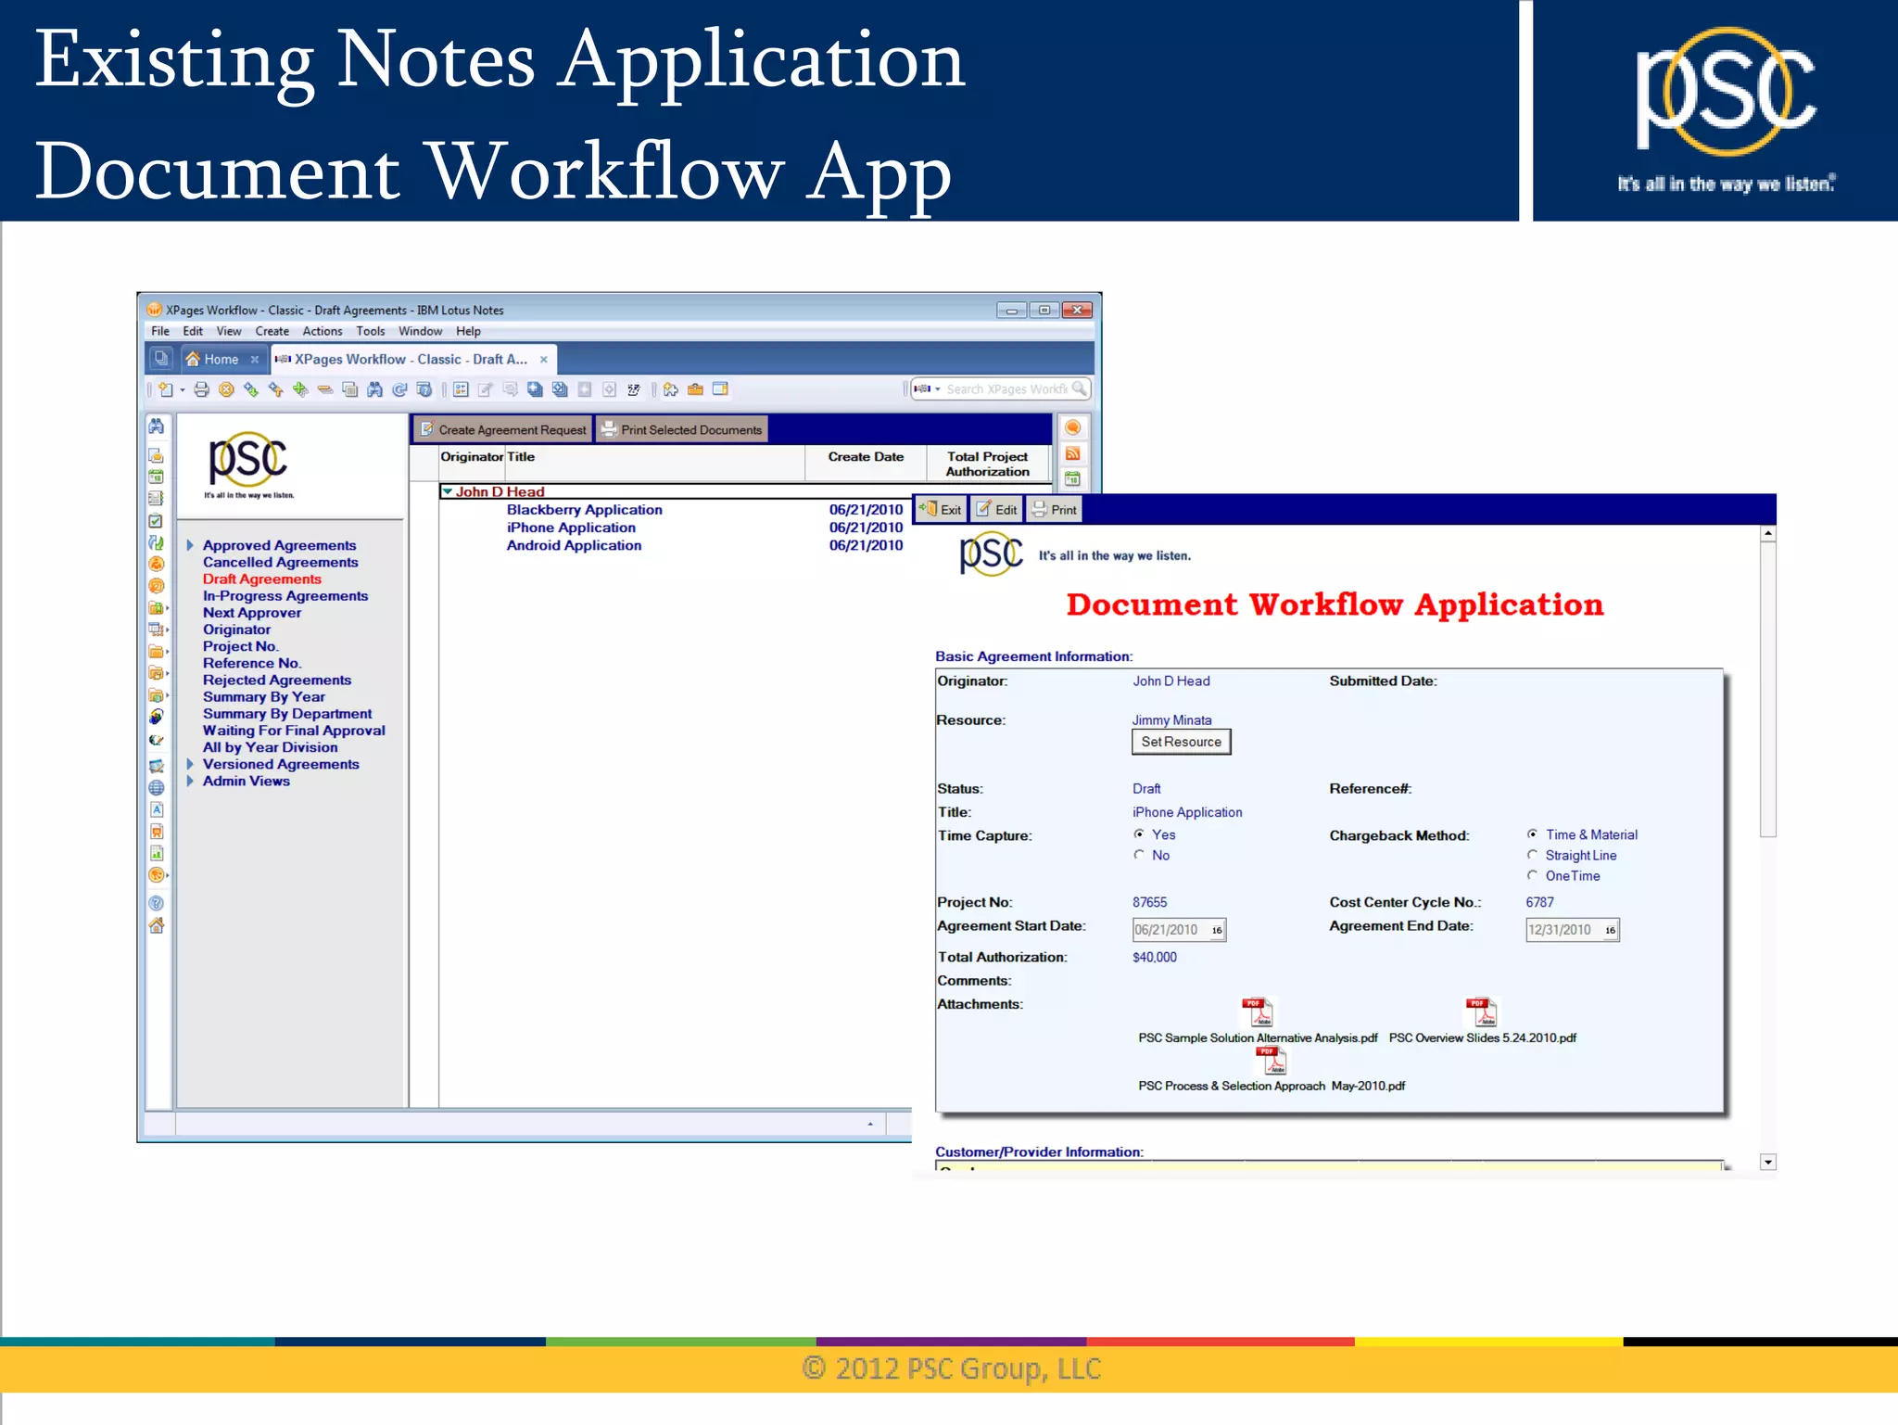Click the scroll down arrow of the form
The height and width of the screenshot is (1425, 1898).
[1768, 1162]
